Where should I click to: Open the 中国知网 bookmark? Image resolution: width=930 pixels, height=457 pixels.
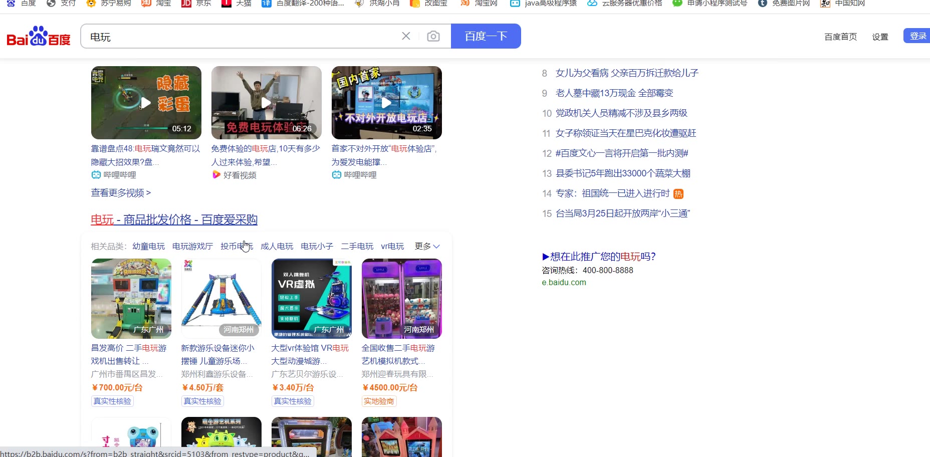(x=842, y=3)
